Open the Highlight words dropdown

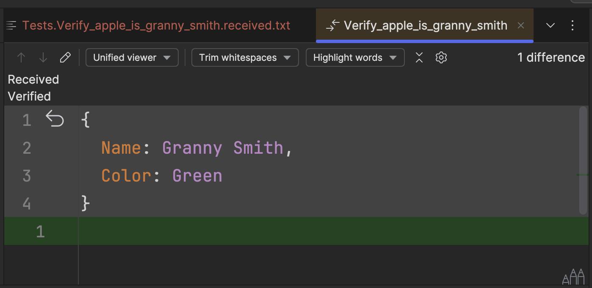click(x=355, y=57)
